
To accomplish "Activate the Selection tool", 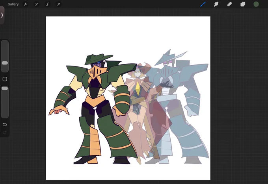I will click(x=48, y=4).
